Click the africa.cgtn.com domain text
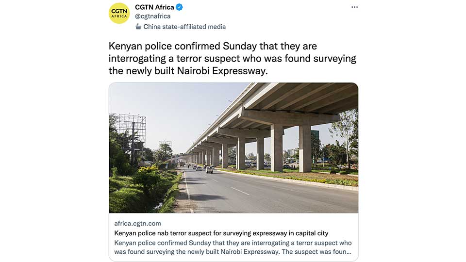 pyautogui.click(x=137, y=223)
